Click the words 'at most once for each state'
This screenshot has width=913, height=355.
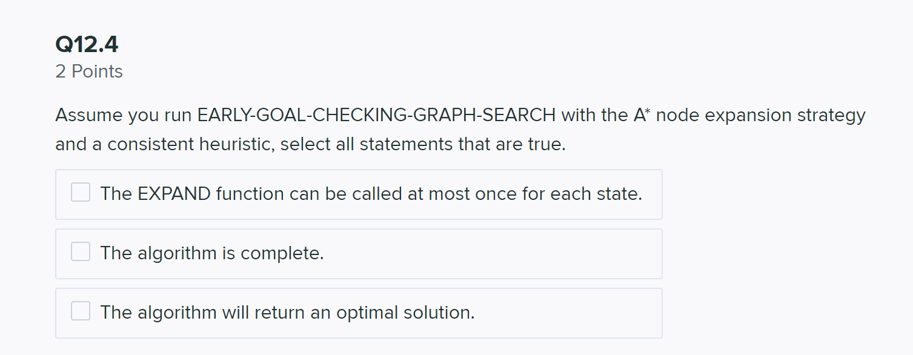pos(536,194)
